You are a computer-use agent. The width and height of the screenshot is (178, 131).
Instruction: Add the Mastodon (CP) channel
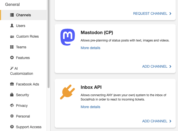[157, 66]
